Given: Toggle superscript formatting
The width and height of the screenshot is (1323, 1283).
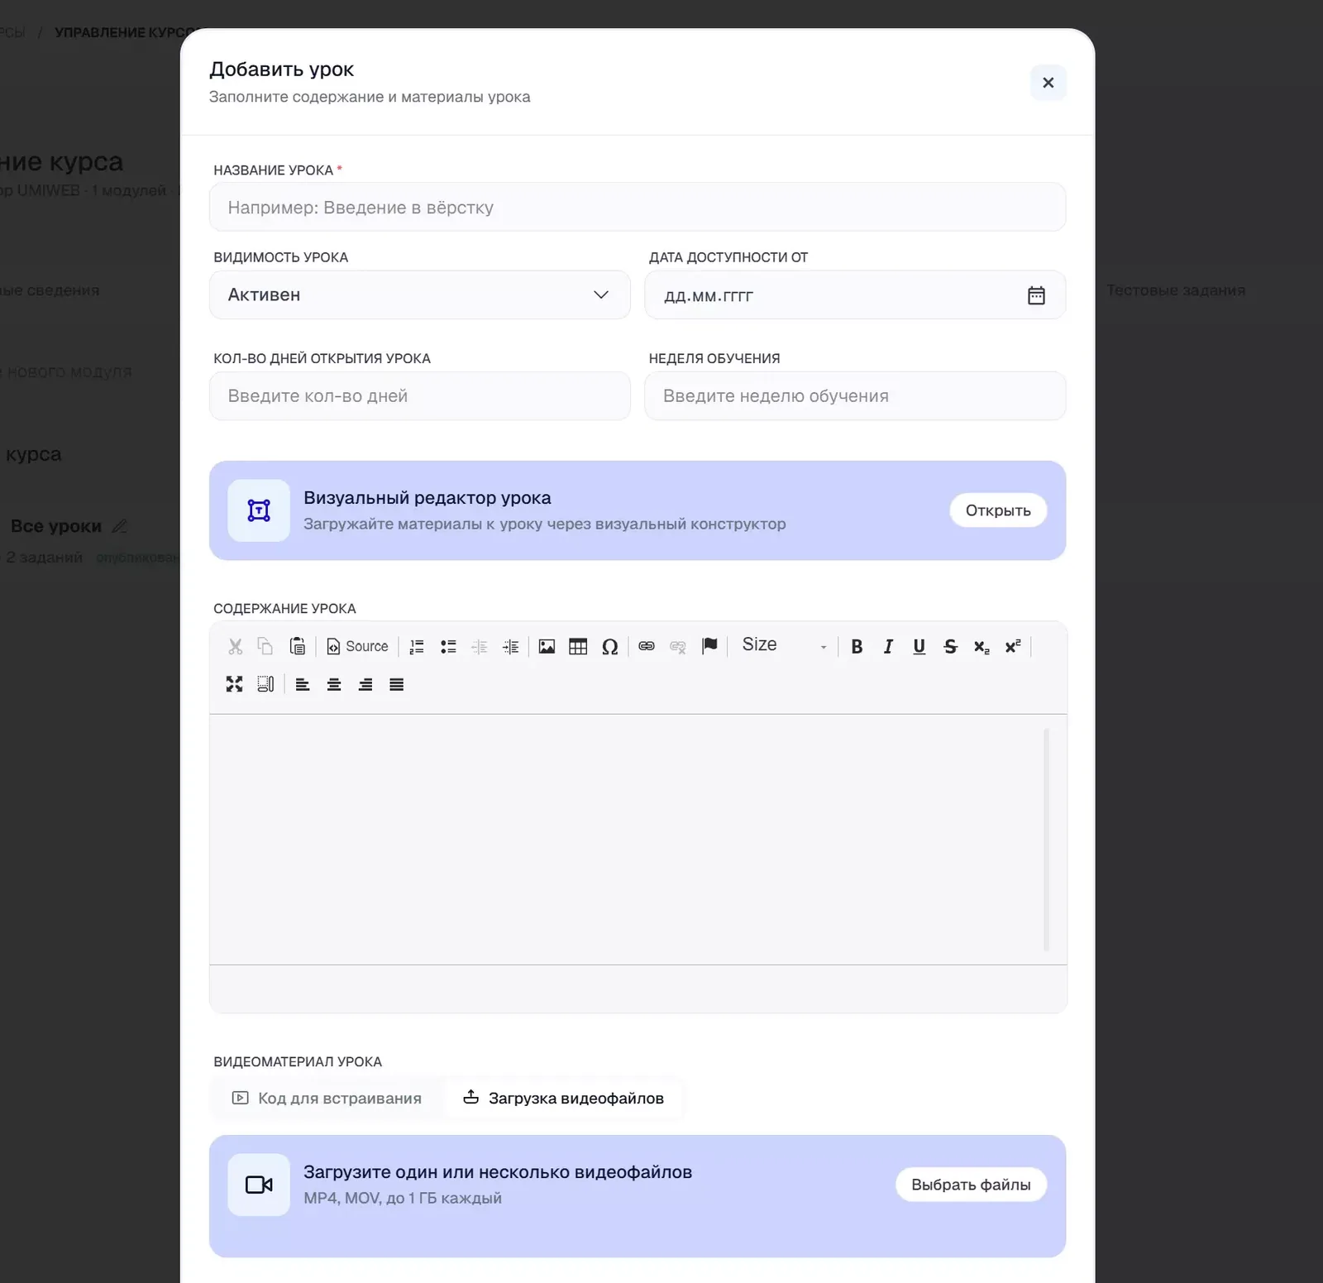Looking at the screenshot, I should [x=1013, y=647].
